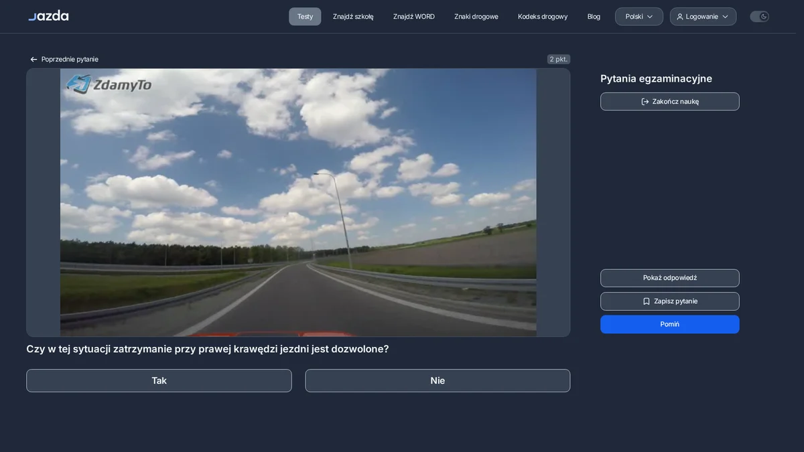Show the answer with Pokaż odpowiedź
Screen dimensions: 804x452
click(x=670, y=278)
